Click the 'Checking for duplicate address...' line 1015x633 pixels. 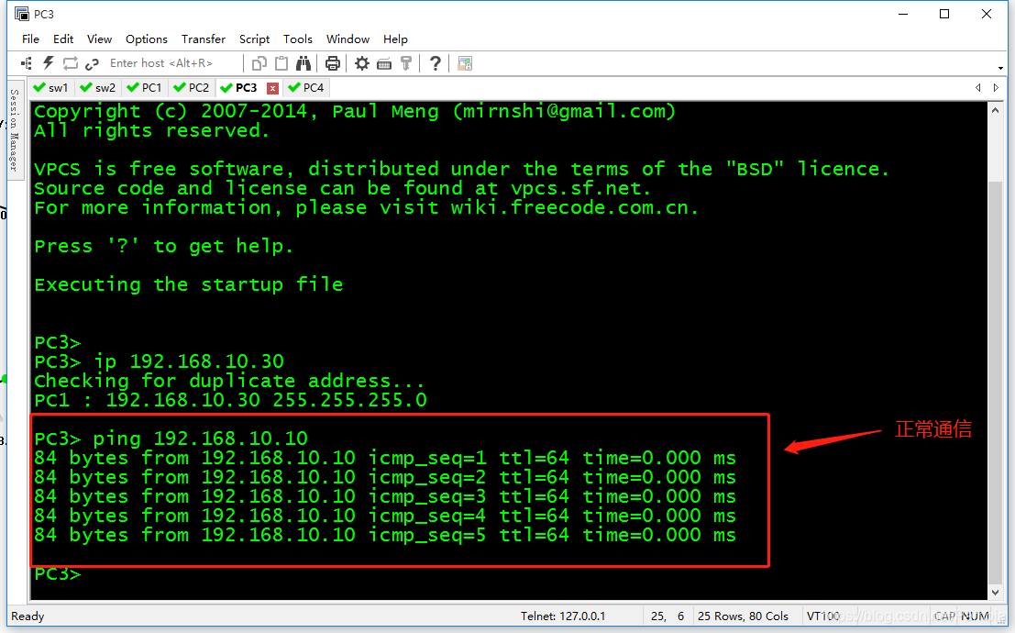229,381
